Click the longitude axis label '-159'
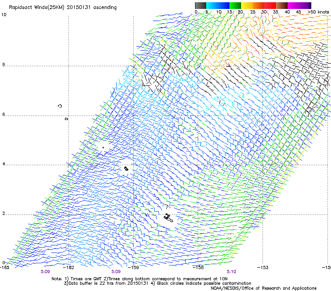331x291 pixels. pyautogui.click(x=133, y=267)
